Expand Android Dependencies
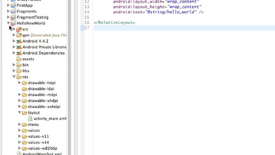Viewport: 275px width, 155px height. tap(14, 53)
